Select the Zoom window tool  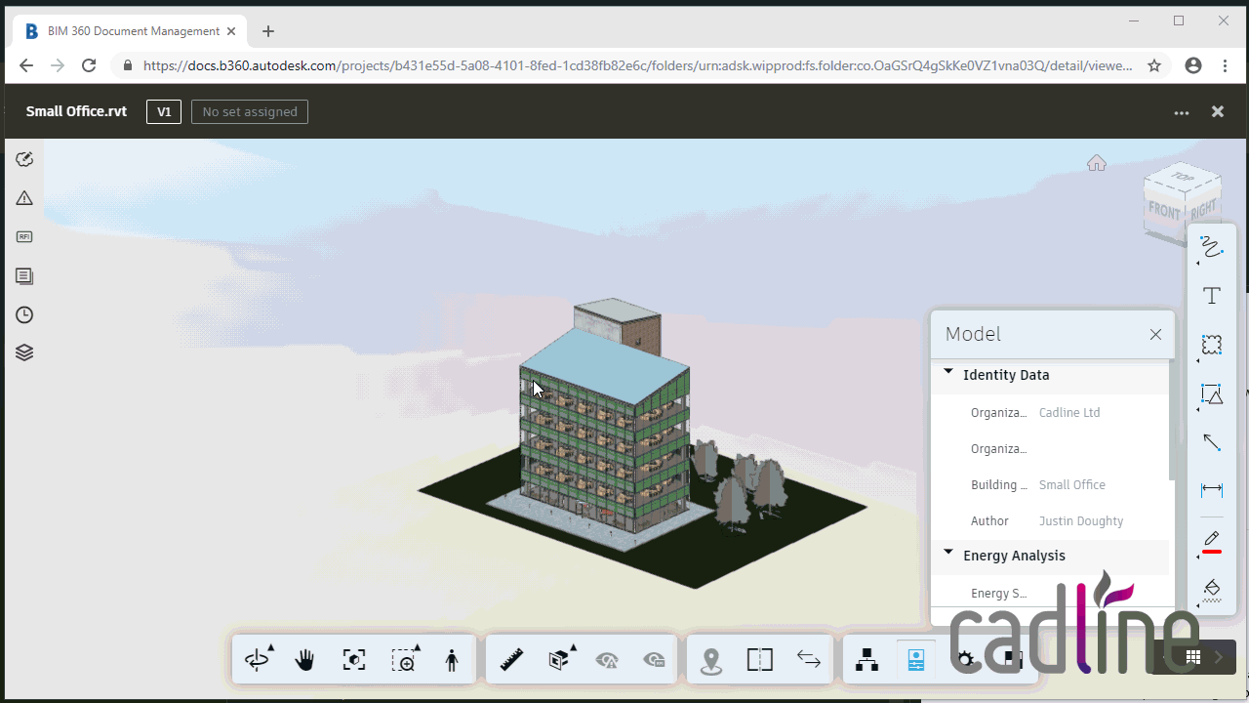point(405,660)
